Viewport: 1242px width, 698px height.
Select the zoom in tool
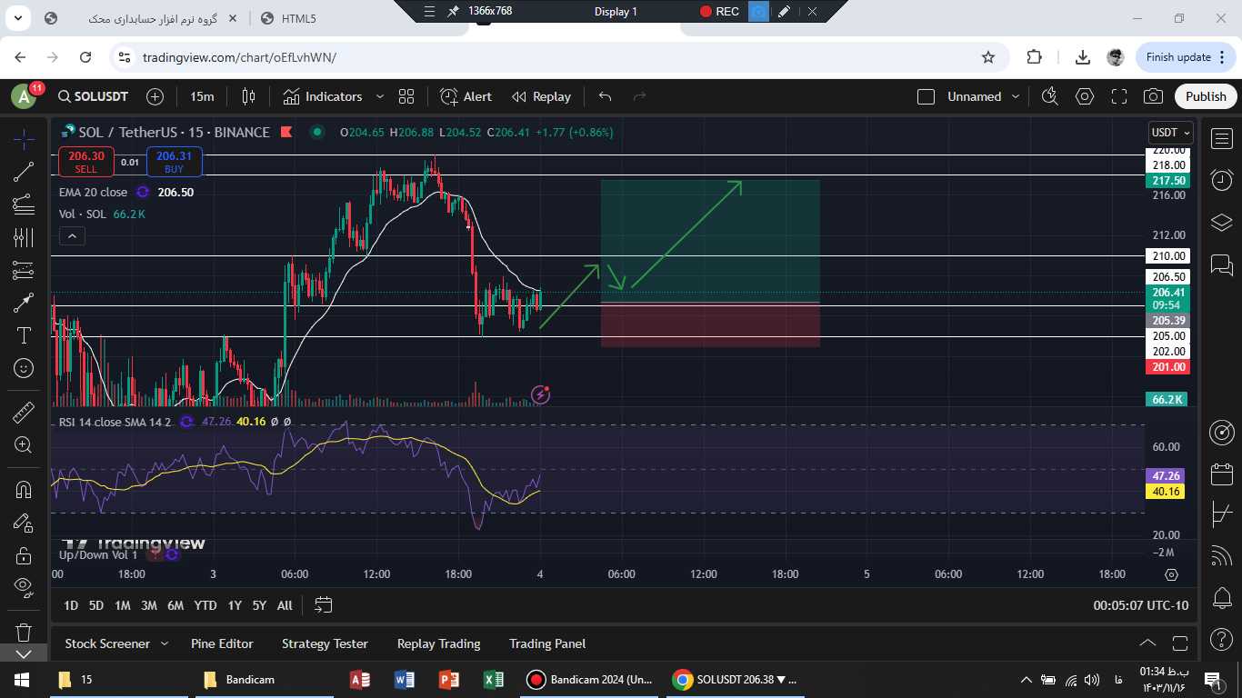tap(24, 445)
